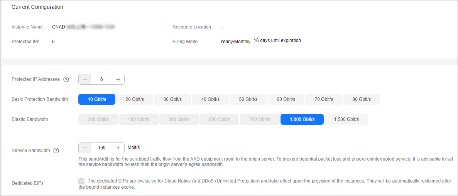Click the 16 days until expiration text

point(277,40)
